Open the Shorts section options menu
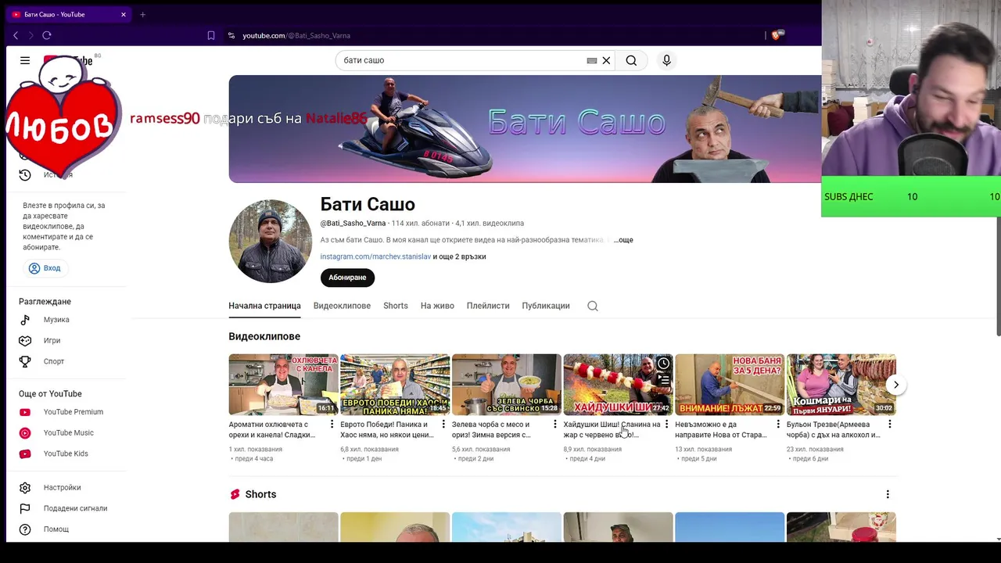Image resolution: width=1001 pixels, height=563 pixels. pos(888,494)
